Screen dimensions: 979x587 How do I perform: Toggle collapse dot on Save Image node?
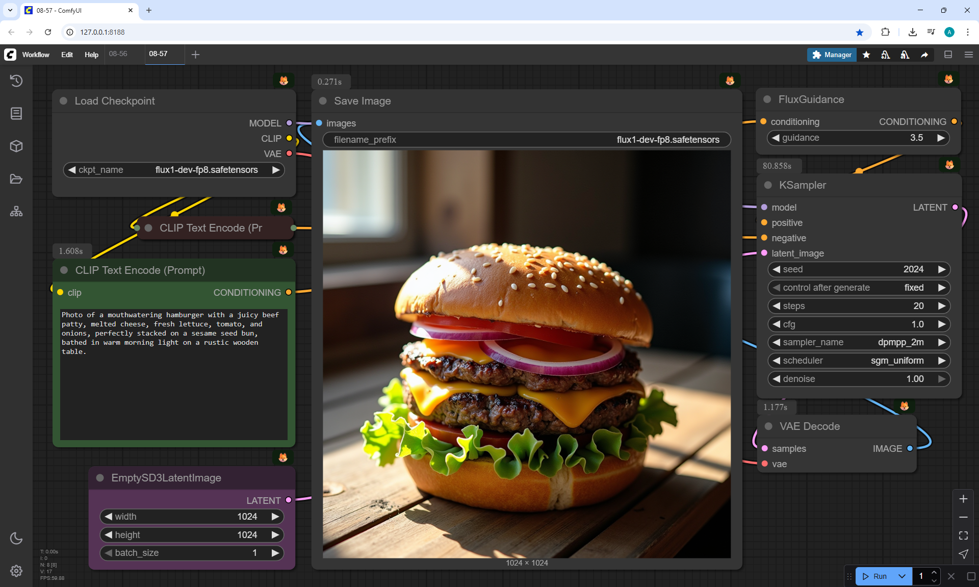tap(323, 101)
